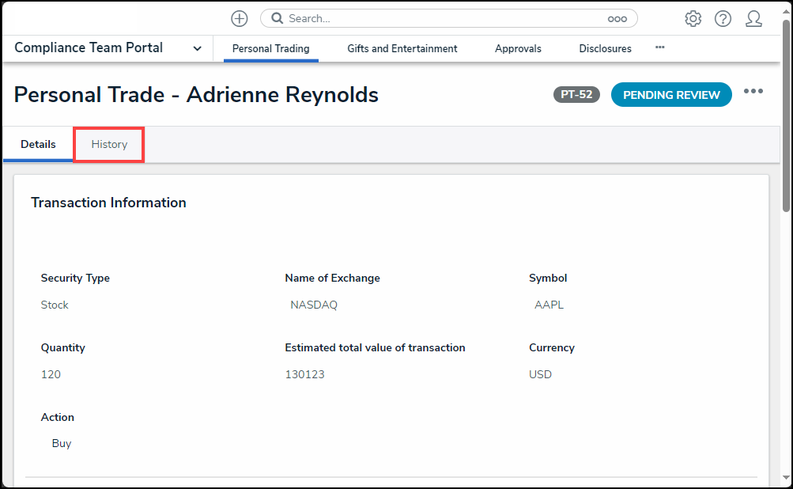The height and width of the screenshot is (489, 793).
Task: Open the Approvals tab
Action: click(518, 48)
